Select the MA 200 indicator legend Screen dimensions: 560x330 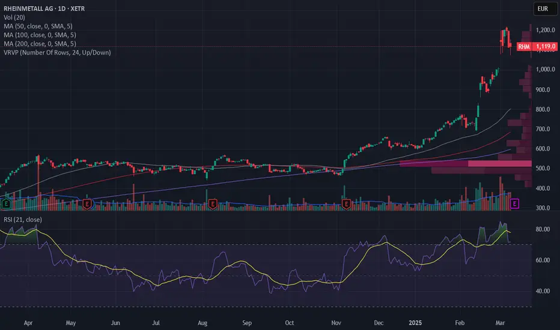[x=40, y=44]
